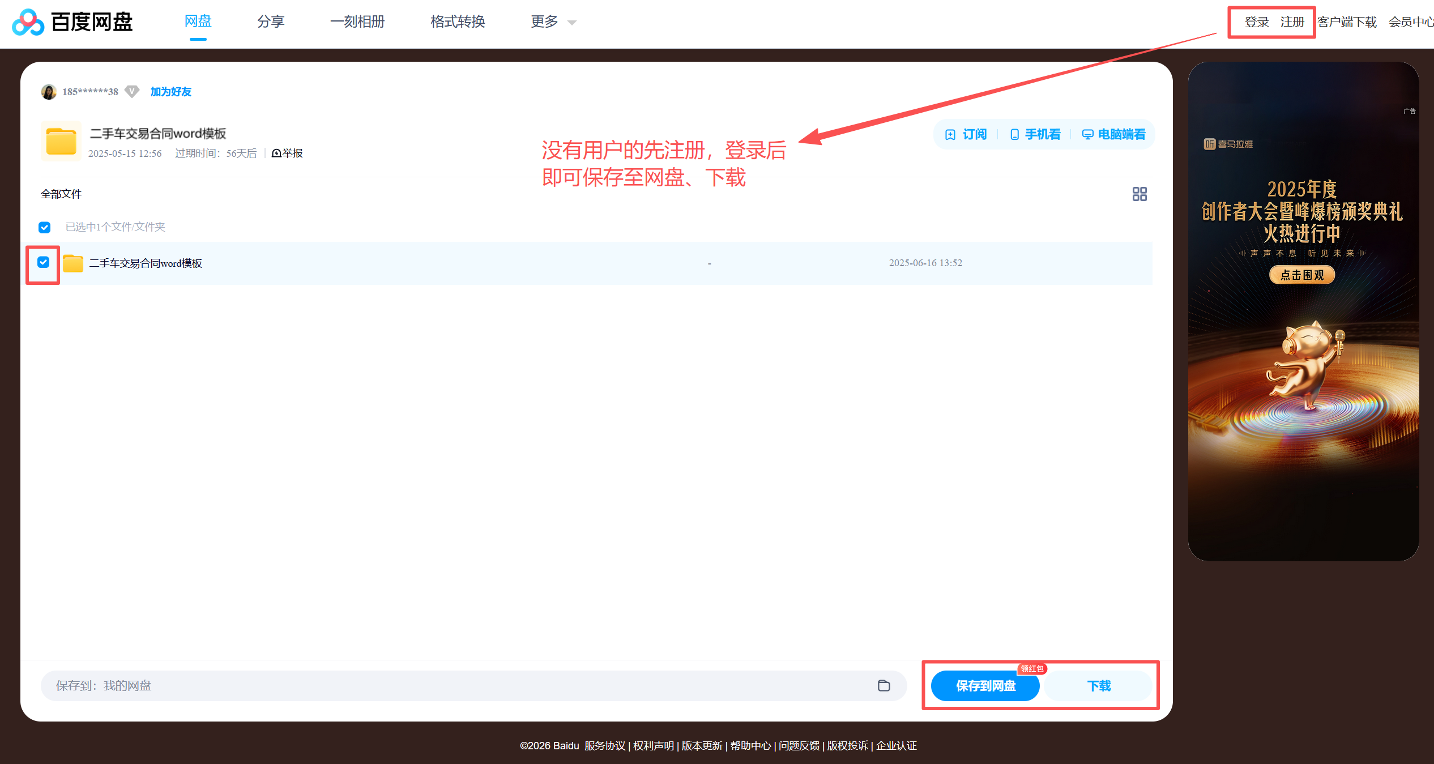Click the folder browse icon in save path

(x=884, y=686)
